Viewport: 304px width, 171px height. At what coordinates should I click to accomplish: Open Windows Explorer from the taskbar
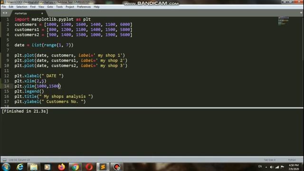[34, 167]
